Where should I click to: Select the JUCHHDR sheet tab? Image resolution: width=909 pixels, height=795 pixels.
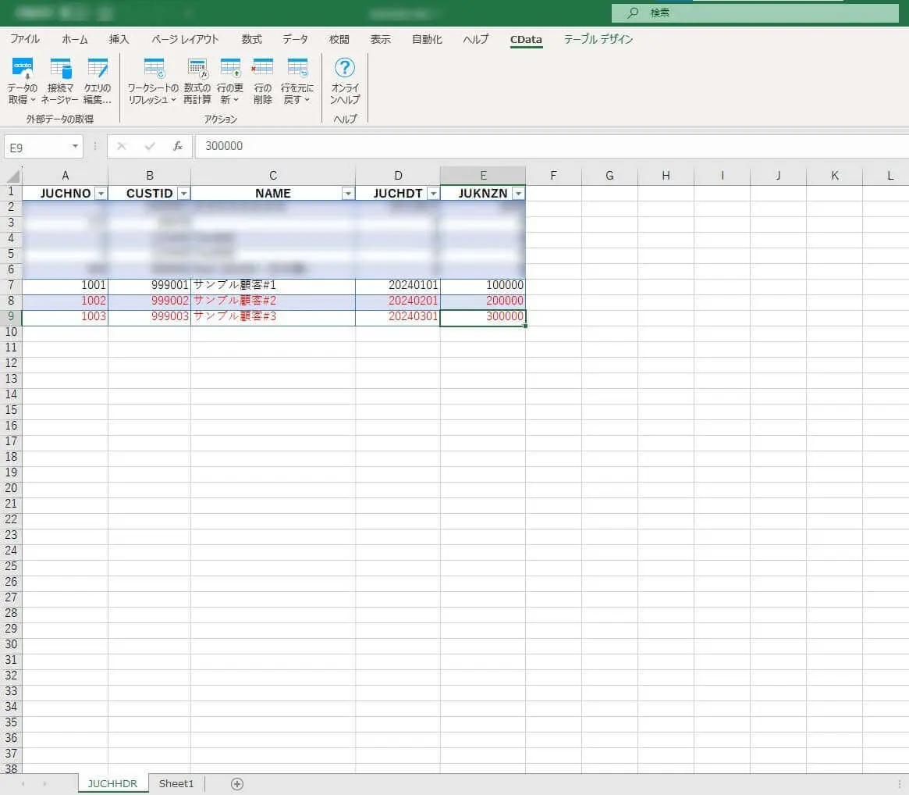coord(112,783)
